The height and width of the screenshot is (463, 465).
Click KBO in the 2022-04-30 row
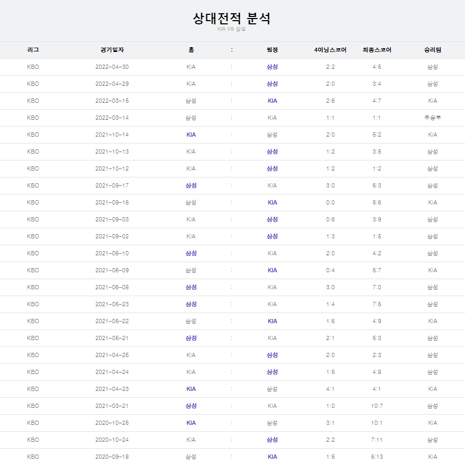click(33, 67)
